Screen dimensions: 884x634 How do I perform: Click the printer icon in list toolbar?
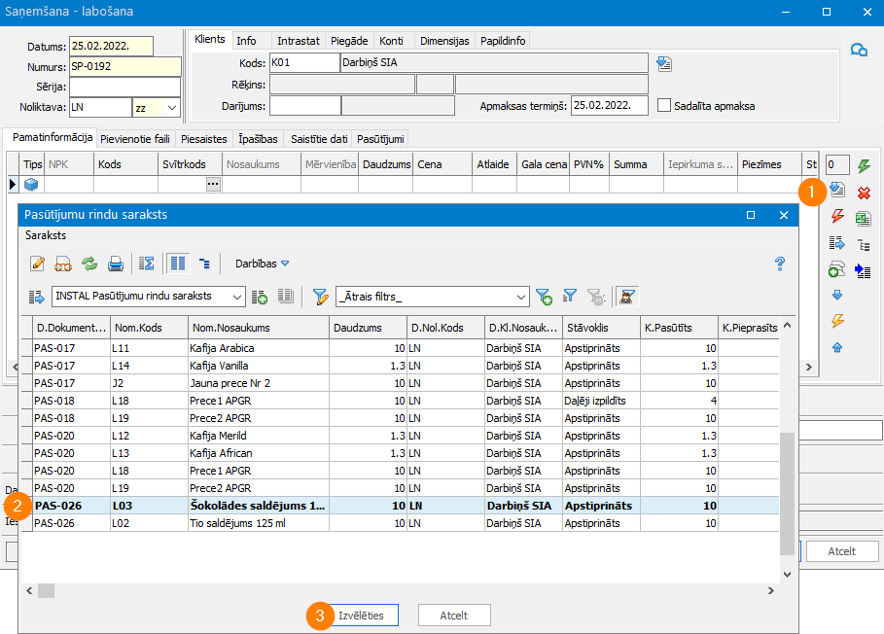(116, 263)
